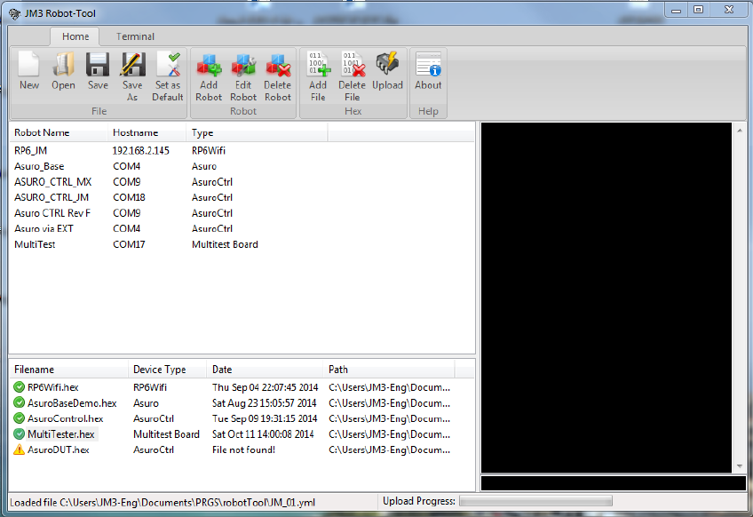Select the MultiTester.hex file
Viewport: 753px width, 517px height.
61,433
